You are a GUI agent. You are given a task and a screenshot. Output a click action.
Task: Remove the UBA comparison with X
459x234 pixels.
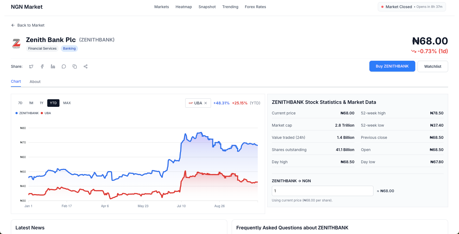pyautogui.click(x=206, y=103)
